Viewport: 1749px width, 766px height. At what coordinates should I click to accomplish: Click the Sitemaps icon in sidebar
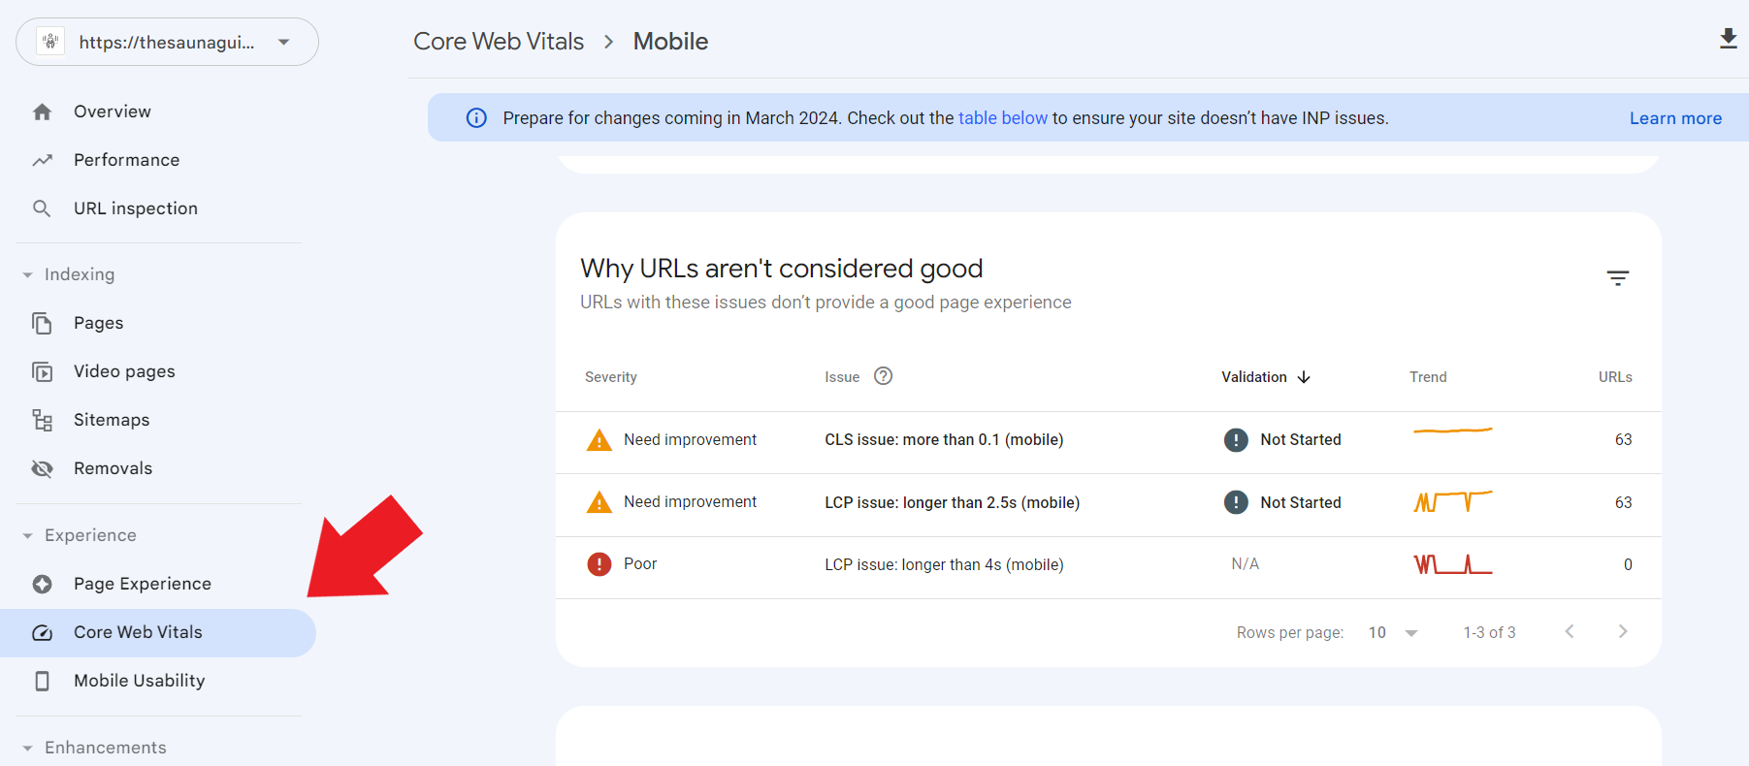[x=42, y=420]
